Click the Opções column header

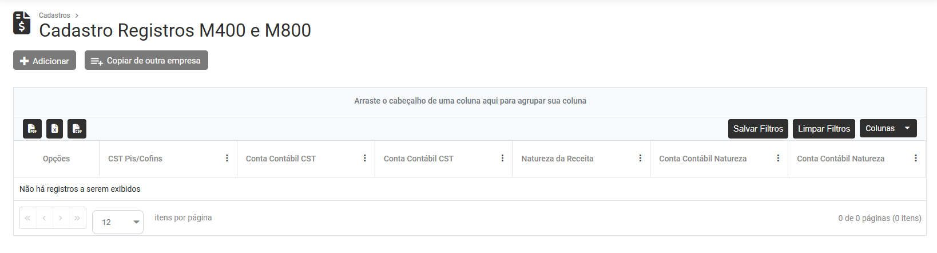click(x=56, y=159)
